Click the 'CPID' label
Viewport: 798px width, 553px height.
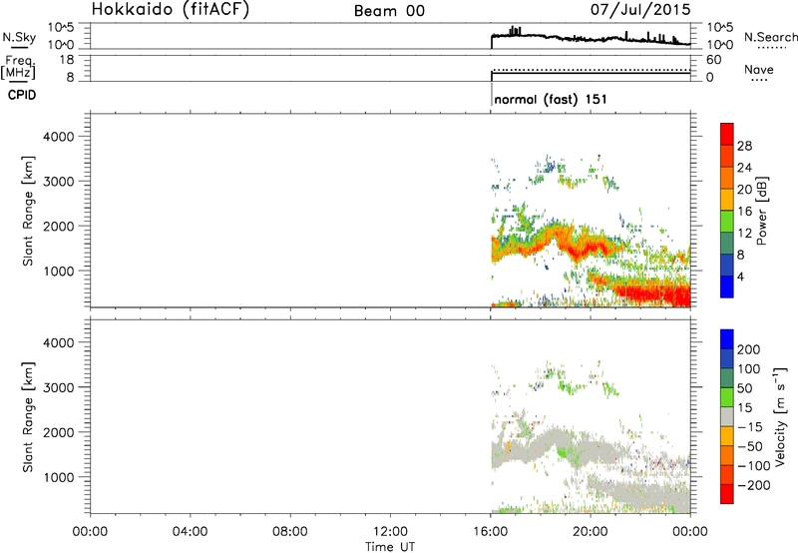(x=22, y=95)
